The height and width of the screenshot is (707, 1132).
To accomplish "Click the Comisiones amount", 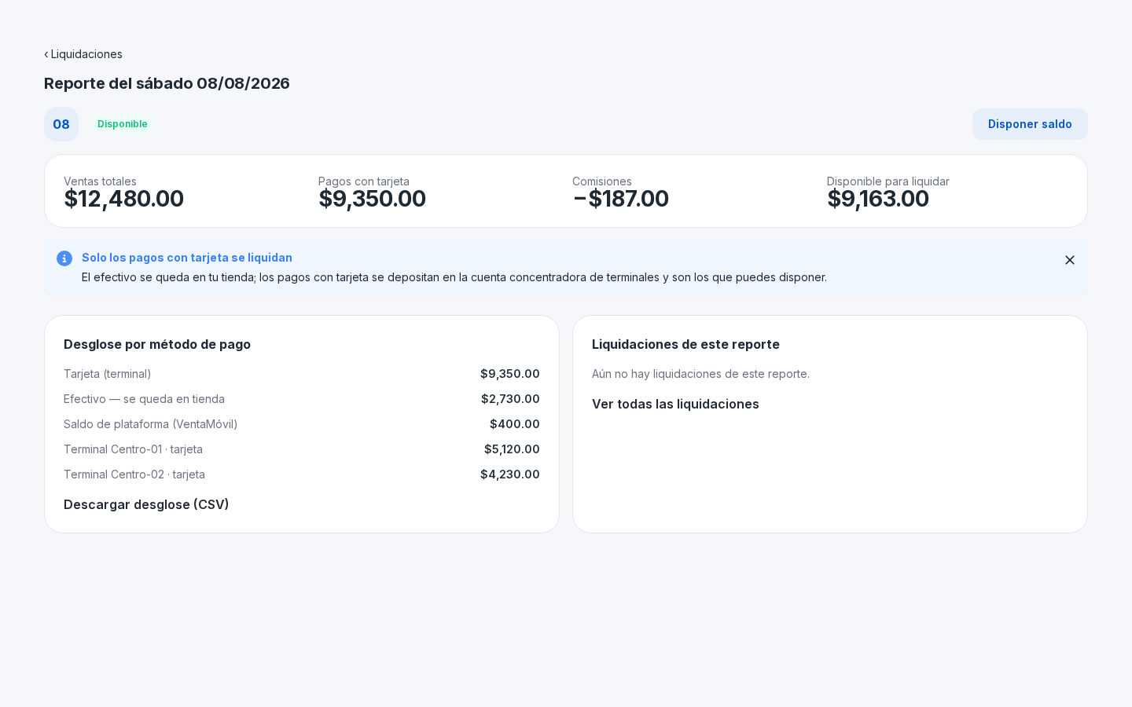I will [620, 199].
